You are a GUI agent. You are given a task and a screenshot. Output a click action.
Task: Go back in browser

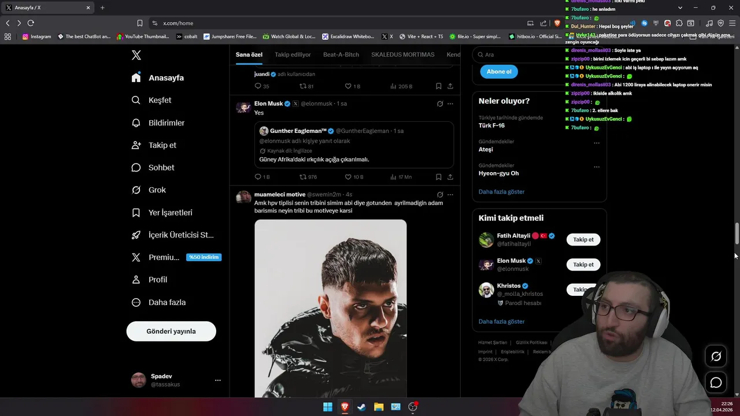[x=8, y=23]
